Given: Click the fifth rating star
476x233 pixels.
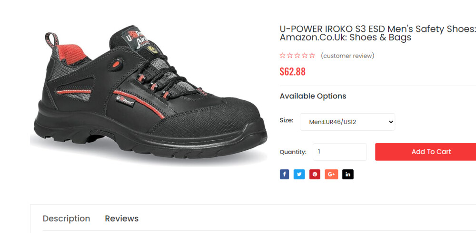Looking at the screenshot, I should [x=312, y=56].
